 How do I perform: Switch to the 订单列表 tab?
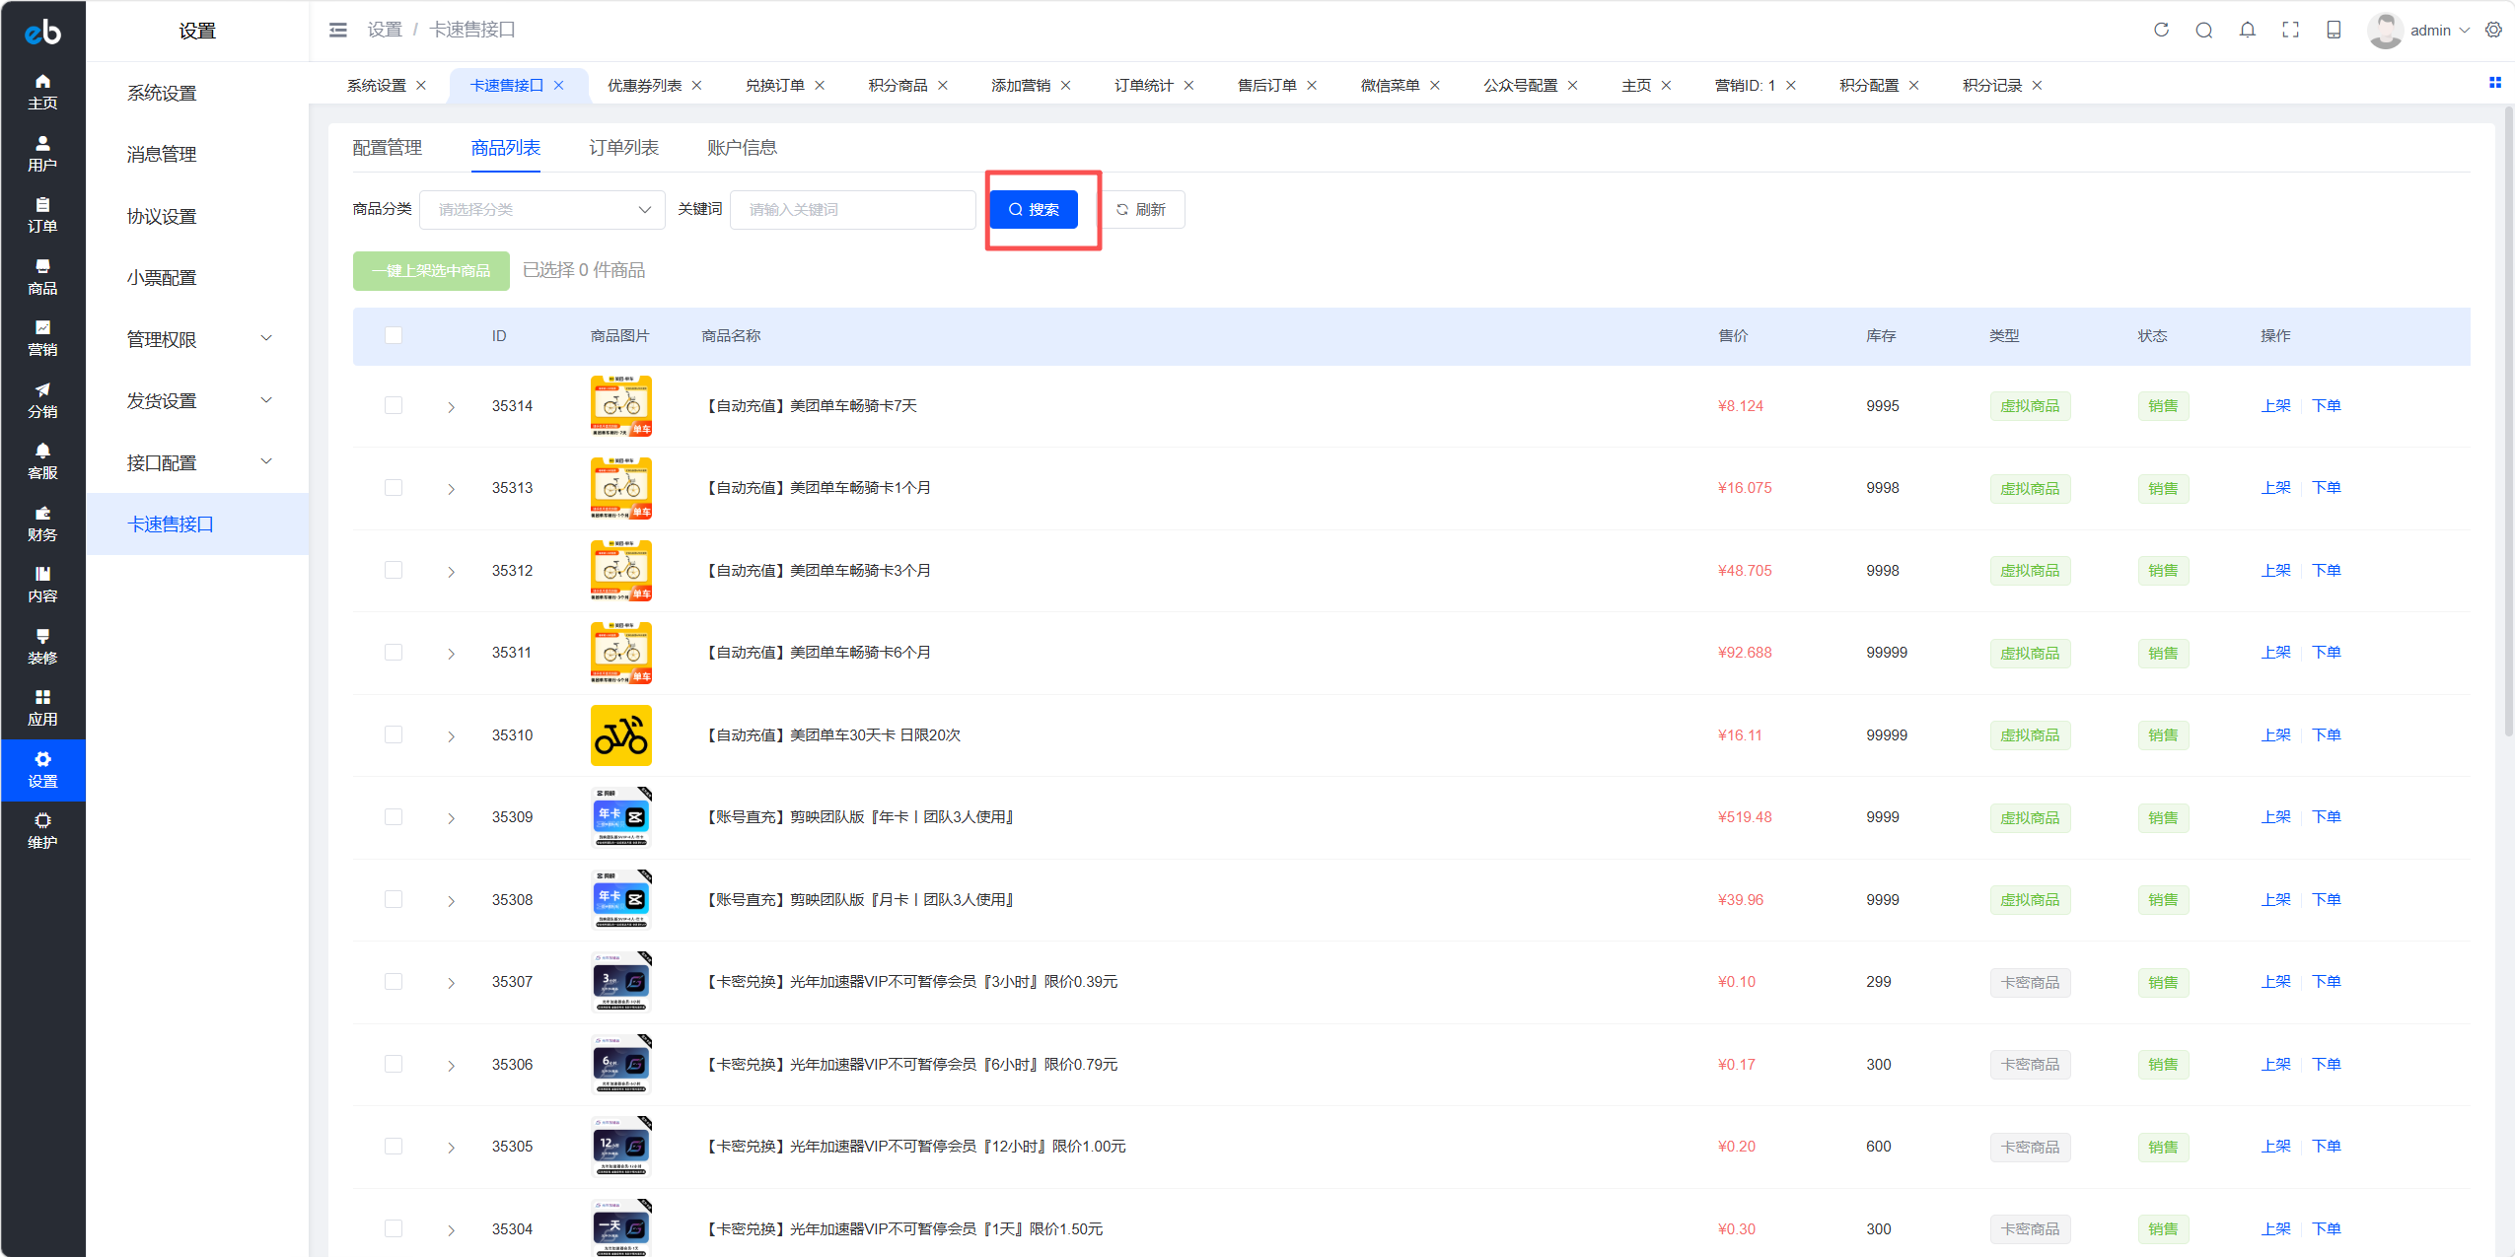point(623,147)
